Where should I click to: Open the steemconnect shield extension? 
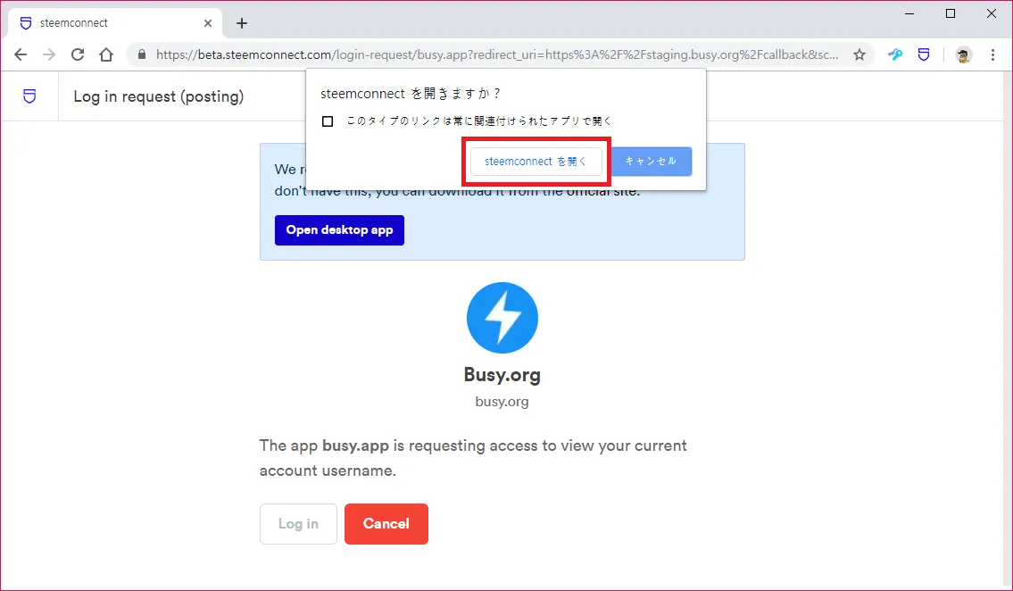(924, 54)
